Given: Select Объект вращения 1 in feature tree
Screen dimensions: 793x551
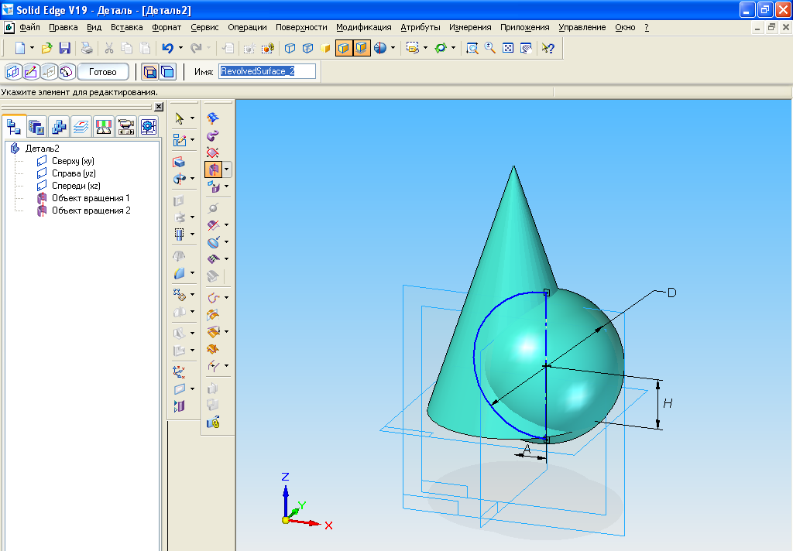Looking at the screenshot, I should click(x=90, y=198).
